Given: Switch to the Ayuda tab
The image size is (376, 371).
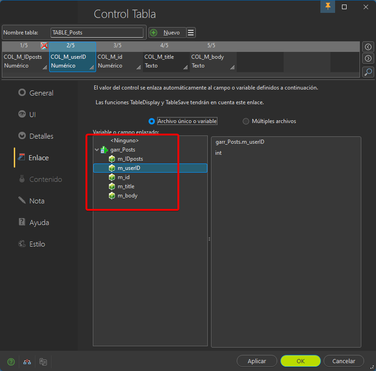Looking at the screenshot, I should click(39, 223).
